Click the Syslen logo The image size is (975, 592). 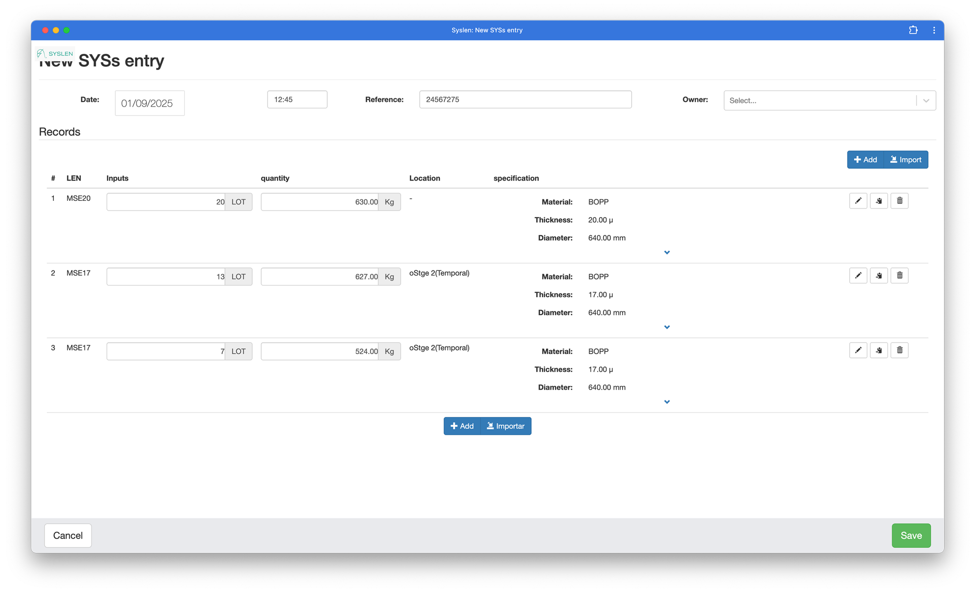(x=55, y=53)
